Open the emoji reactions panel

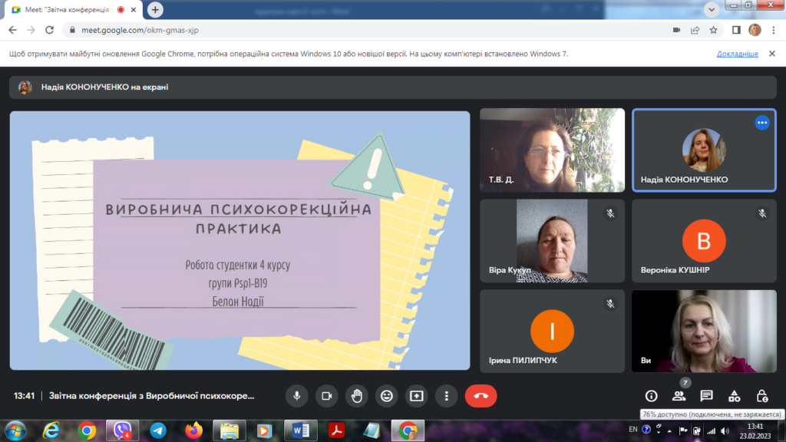[x=387, y=396]
